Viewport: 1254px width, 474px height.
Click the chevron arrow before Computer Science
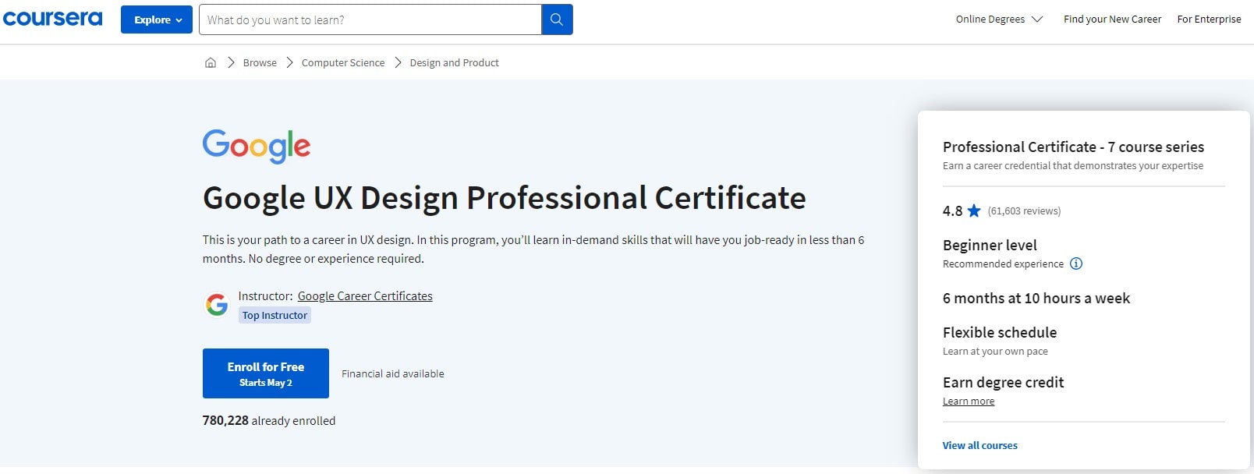click(x=289, y=62)
